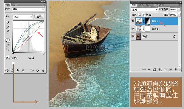Open Layers panel flyout menu
The image size is (184, 109).
(179, 5)
